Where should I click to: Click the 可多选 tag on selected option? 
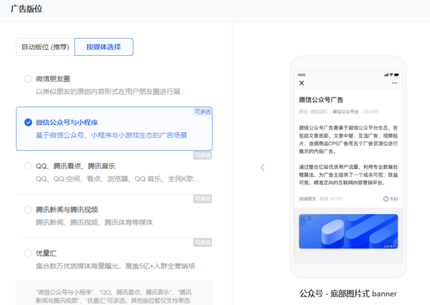tap(202, 112)
